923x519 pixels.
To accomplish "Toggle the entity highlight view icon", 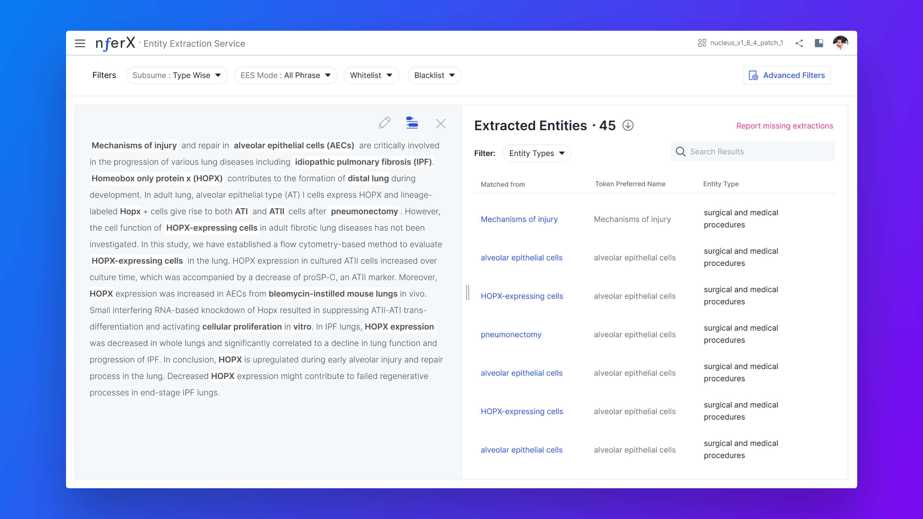I will pos(412,123).
